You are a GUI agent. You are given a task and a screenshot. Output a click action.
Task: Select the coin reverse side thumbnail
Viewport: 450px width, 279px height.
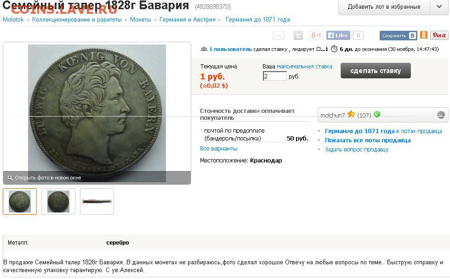click(58, 201)
